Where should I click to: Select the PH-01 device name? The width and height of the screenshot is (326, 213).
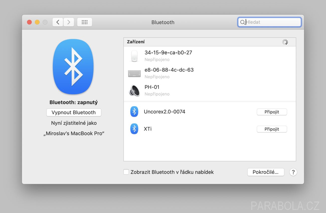(152, 87)
